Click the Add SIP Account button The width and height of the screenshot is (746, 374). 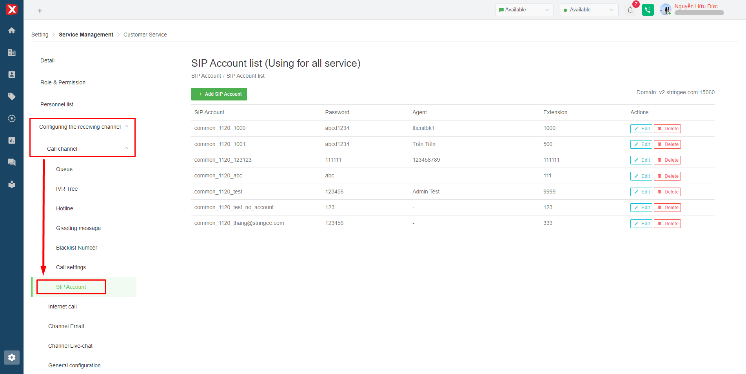219,94
